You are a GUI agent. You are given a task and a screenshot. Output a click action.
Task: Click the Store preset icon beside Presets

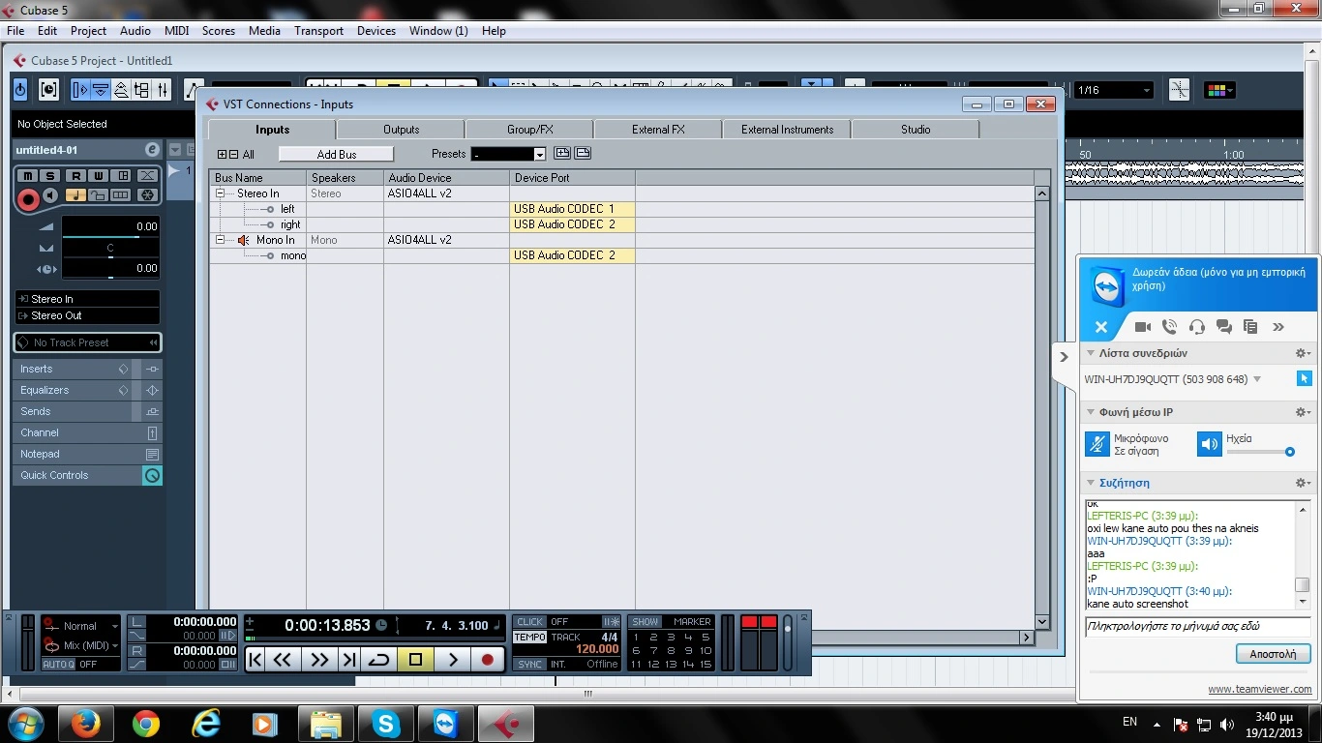(x=562, y=153)
